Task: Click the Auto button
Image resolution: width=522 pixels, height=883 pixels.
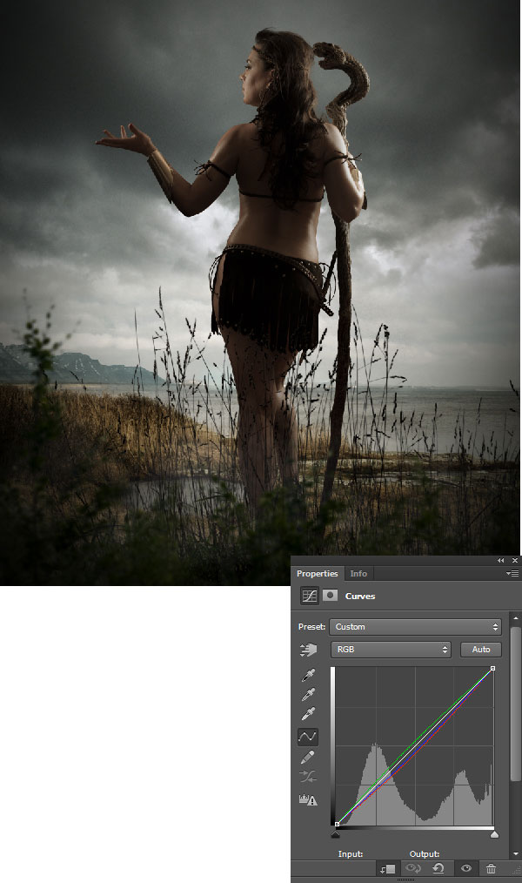Action: 481,650
